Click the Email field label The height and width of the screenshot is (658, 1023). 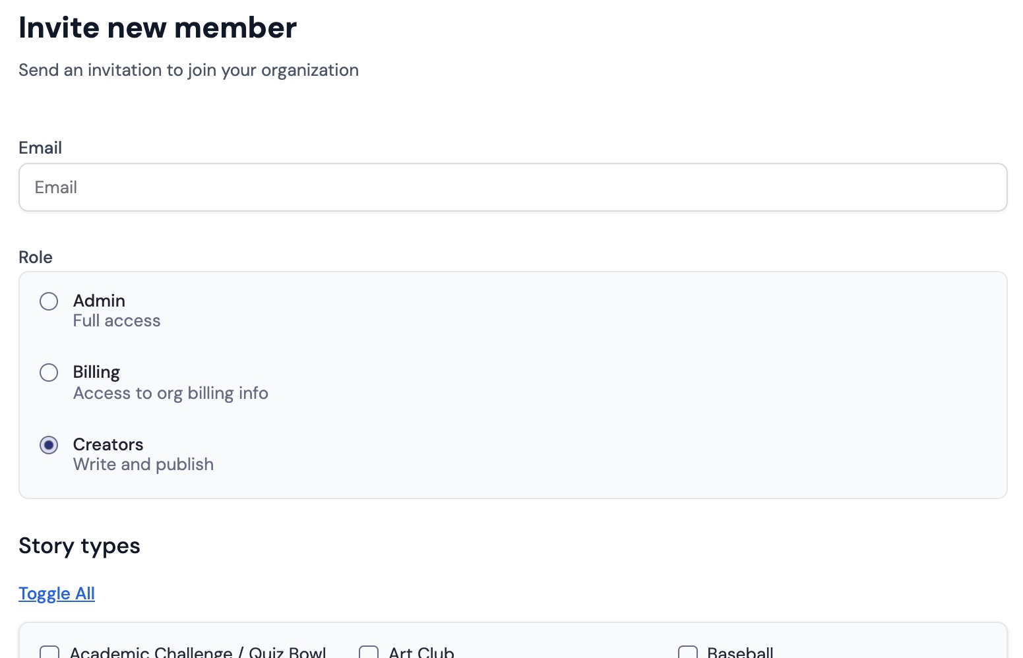pos(40,147)
